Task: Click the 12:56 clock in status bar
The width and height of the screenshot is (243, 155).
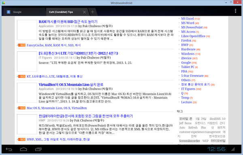Action: point(216,149)
